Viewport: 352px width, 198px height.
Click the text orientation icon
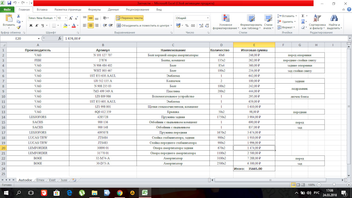point(105,18)
